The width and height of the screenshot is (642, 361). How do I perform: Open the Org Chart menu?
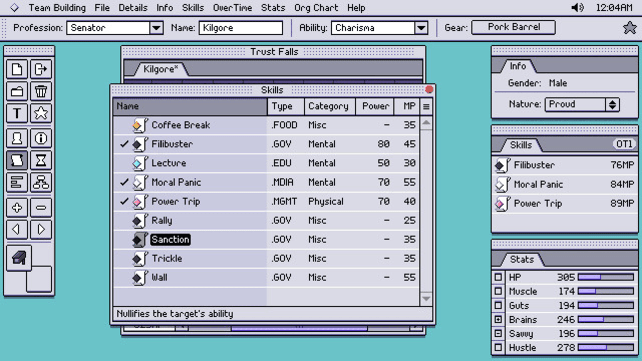[x=316, y=8]
